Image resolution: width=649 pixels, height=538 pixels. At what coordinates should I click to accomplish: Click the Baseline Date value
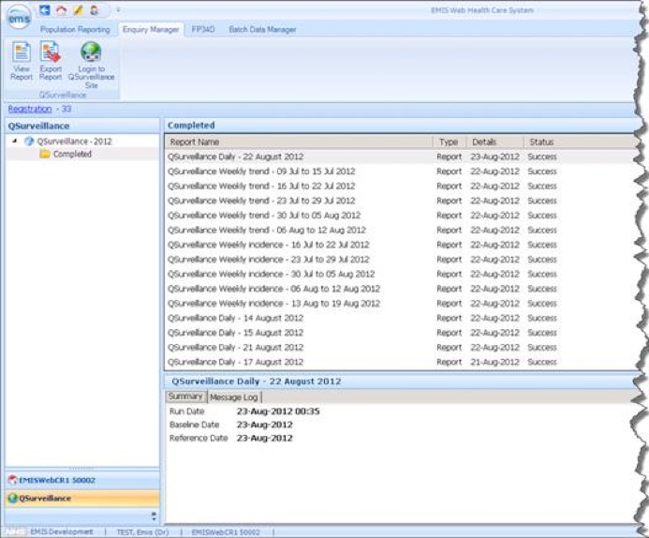point(264,425)
